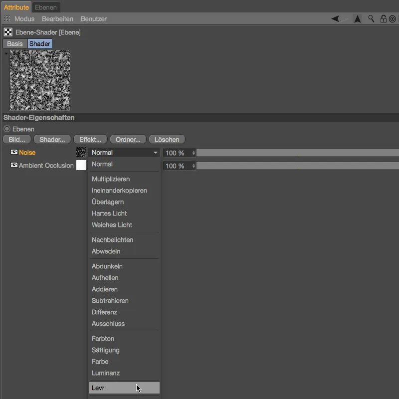Screen dimensions: 399x399
Task: Click the Ebene-Shader checkerboard icon
Action: (x=8, y=32)
